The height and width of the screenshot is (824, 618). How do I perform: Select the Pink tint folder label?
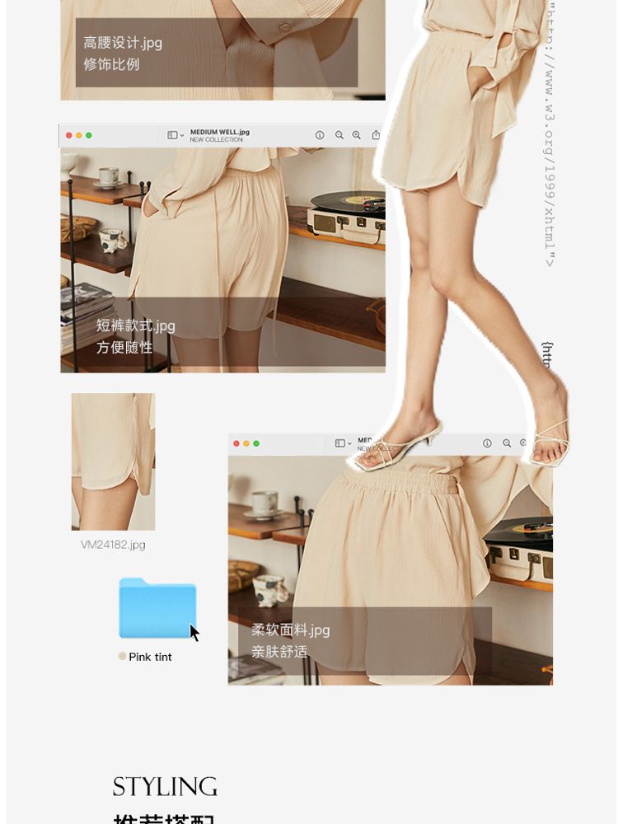(150, 657)
